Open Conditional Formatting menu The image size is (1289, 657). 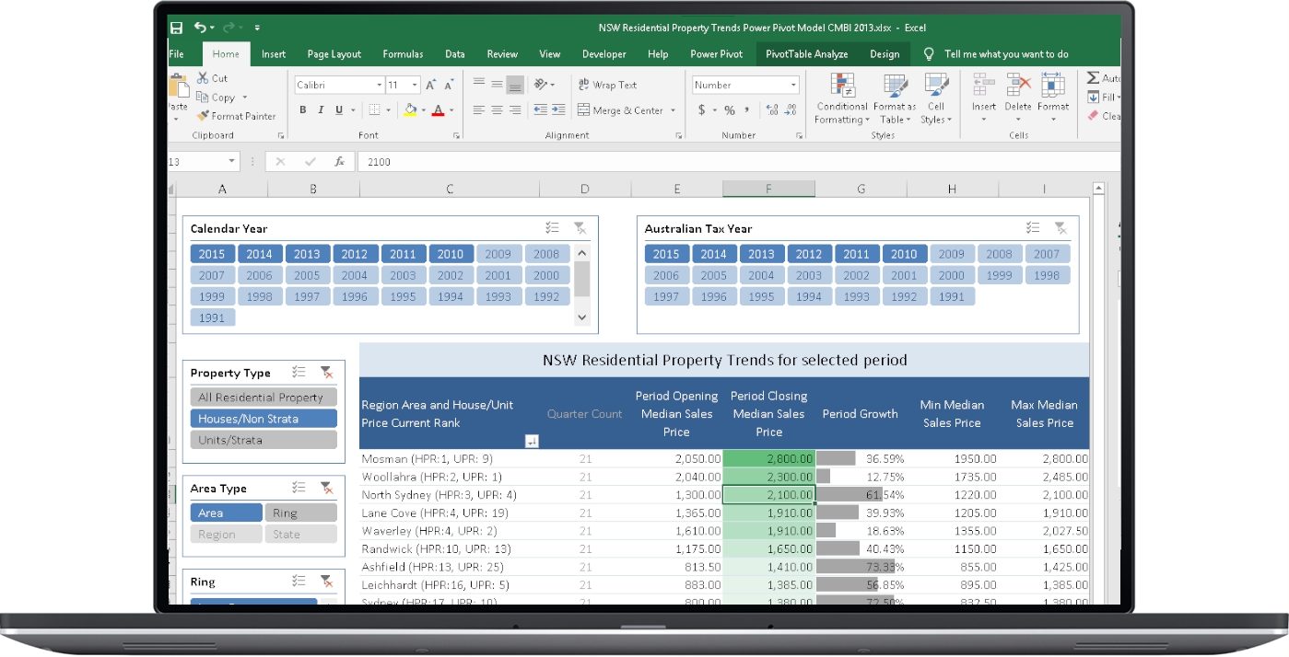[x=841, y=99]
